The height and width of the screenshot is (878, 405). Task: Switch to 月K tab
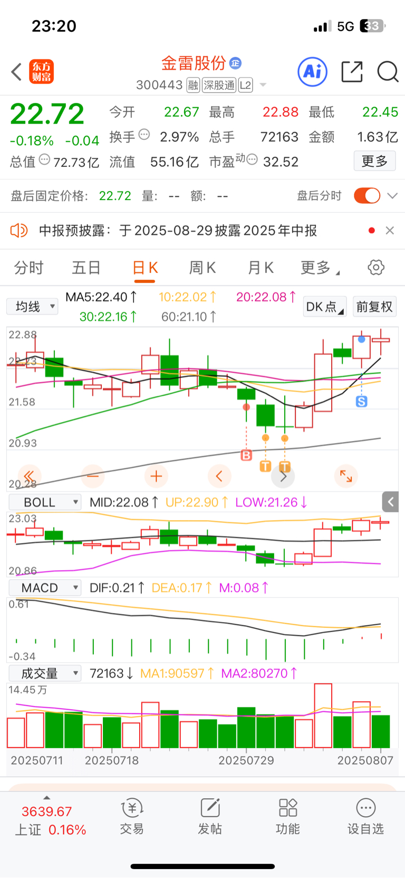261,268
